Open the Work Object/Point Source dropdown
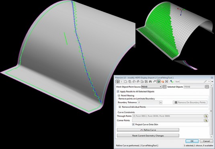The image size is (215, 149). pos(152,87)
